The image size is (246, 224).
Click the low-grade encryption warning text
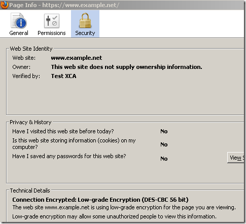[x=114, y=216]
